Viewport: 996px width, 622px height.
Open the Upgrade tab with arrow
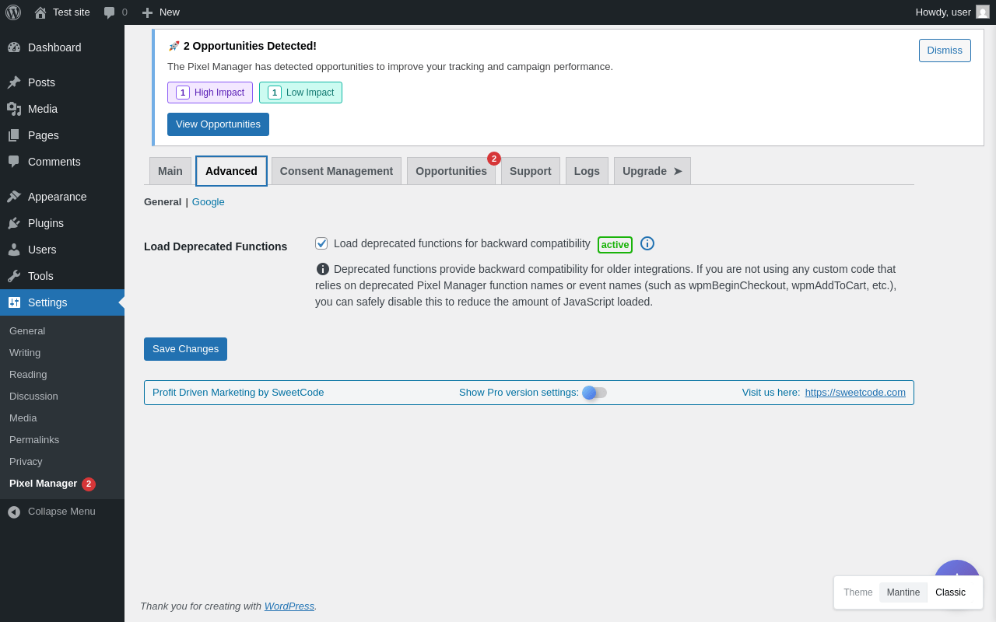[652, 171]
